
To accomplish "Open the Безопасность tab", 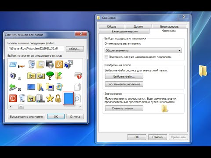I will [169, 26].
